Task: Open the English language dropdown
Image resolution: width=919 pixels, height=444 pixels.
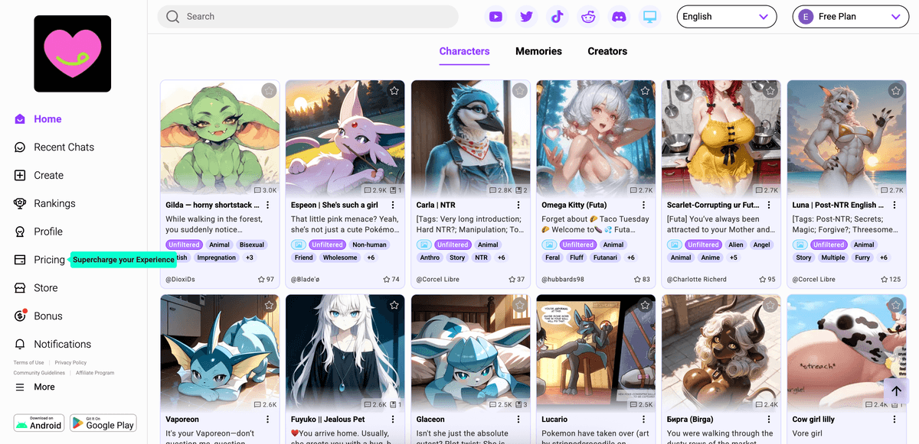Action: point(726,17)
